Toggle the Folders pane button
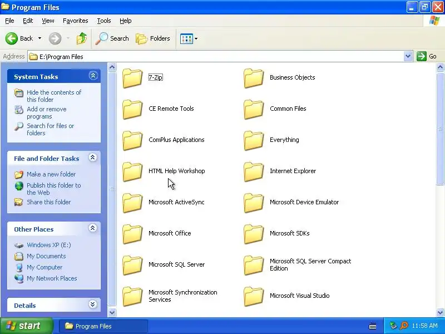The width and height of the screenshot is (445, 334). click(153, 38)
